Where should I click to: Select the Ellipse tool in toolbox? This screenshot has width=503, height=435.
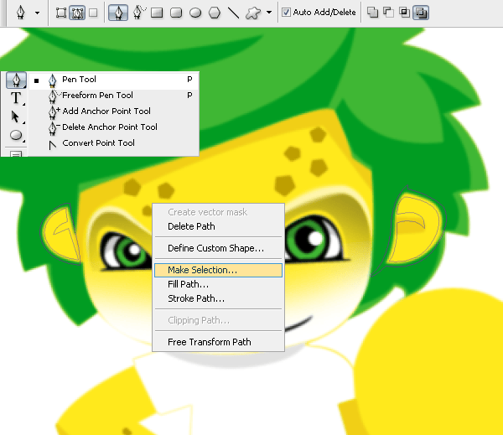coord(16,135)
